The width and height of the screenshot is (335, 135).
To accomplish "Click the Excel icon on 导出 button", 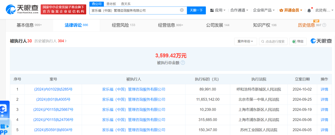I will (x=294, y=41).
